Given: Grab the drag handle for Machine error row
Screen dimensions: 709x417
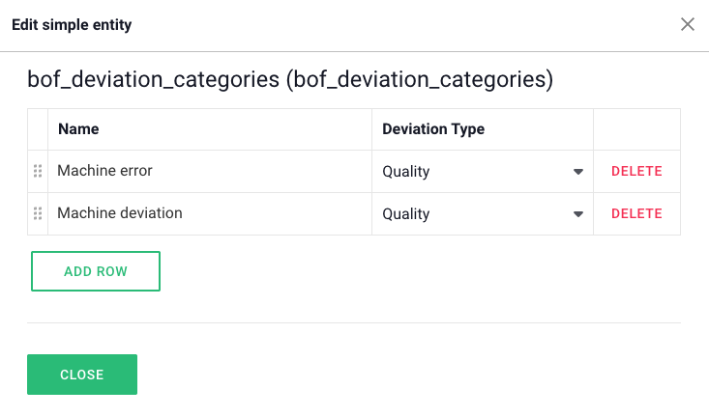Looking at the screenshot, I should (x=38, y=171).
